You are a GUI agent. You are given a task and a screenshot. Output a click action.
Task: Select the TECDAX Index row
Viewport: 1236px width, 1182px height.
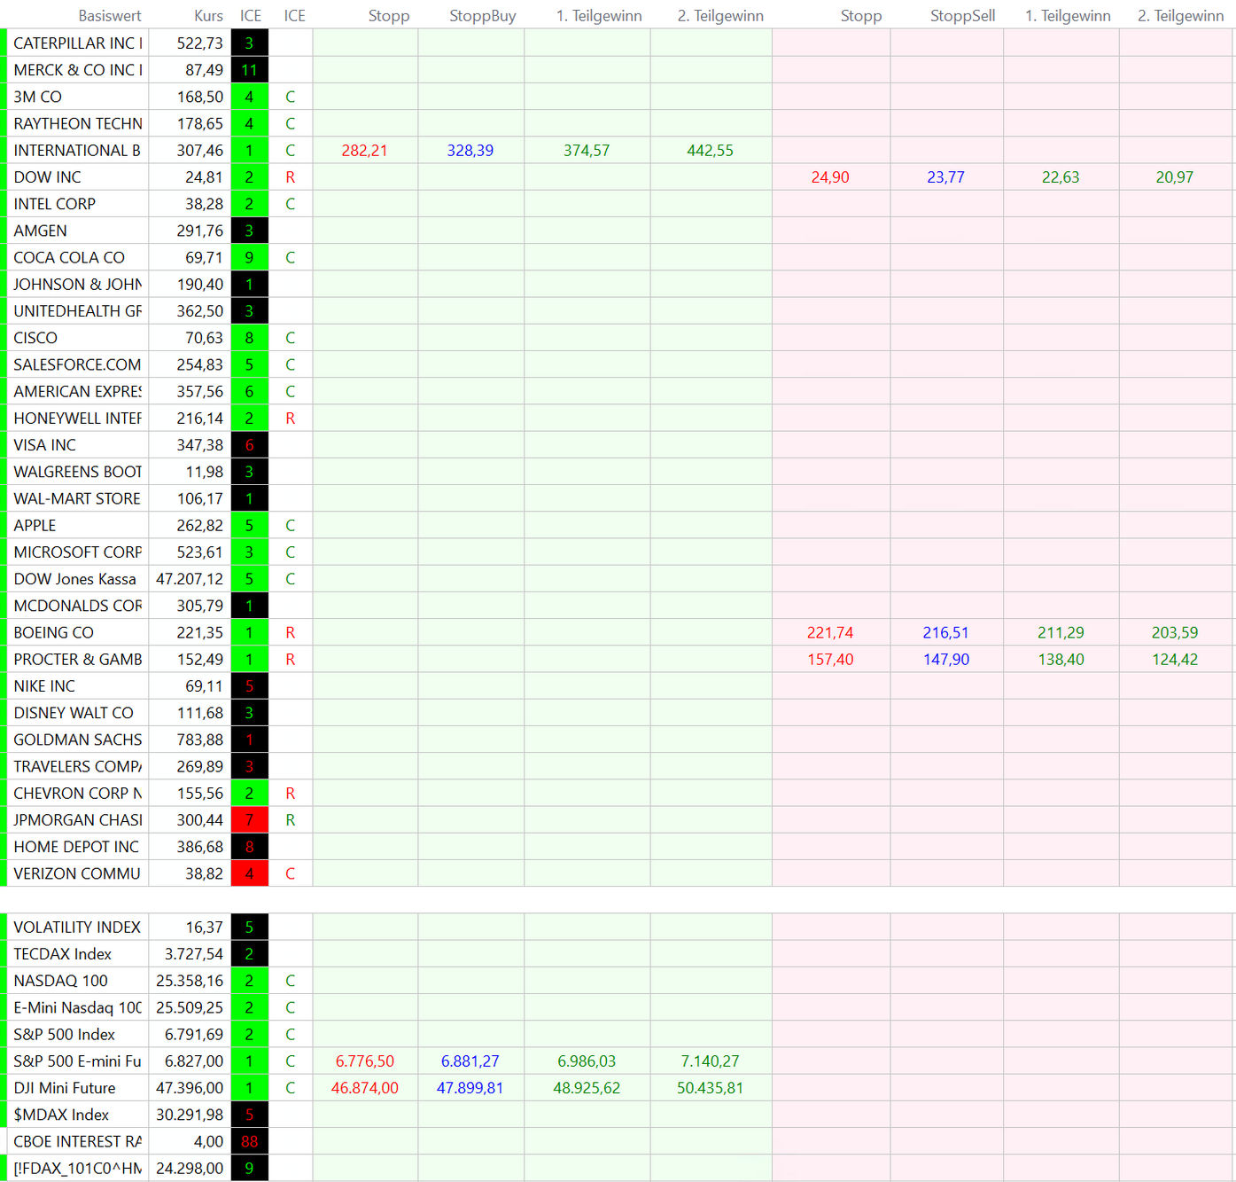pos(63,954)
